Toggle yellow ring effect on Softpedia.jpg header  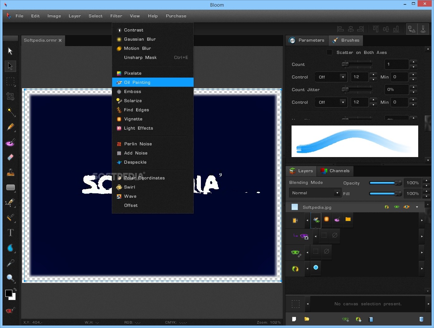tap(387, 207)
